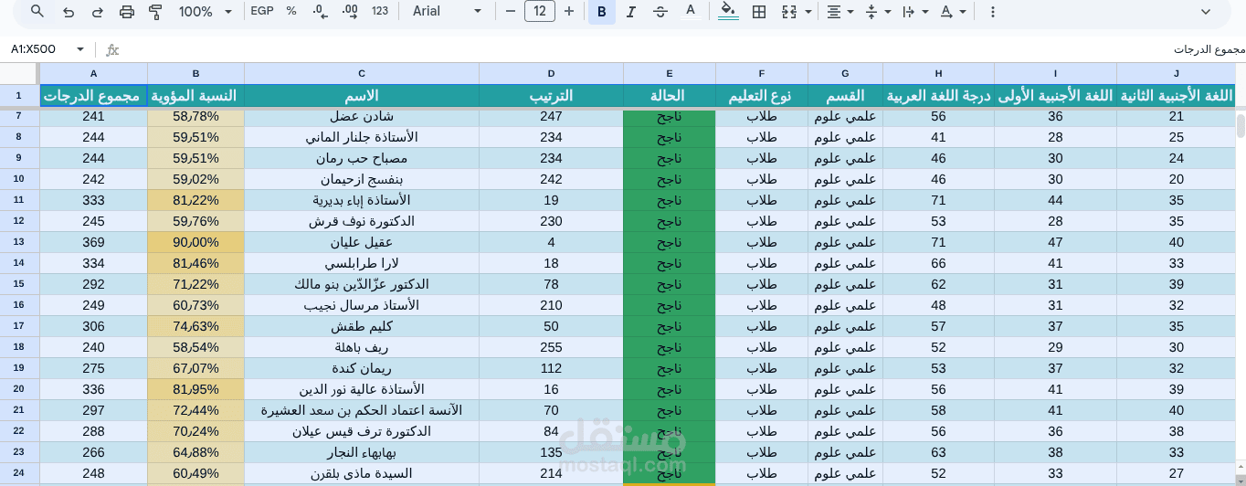Image resolution: width=1246 pixels, height=486 pixels.
Task: Open the more toolbar options menu
Action: [993, 12]
